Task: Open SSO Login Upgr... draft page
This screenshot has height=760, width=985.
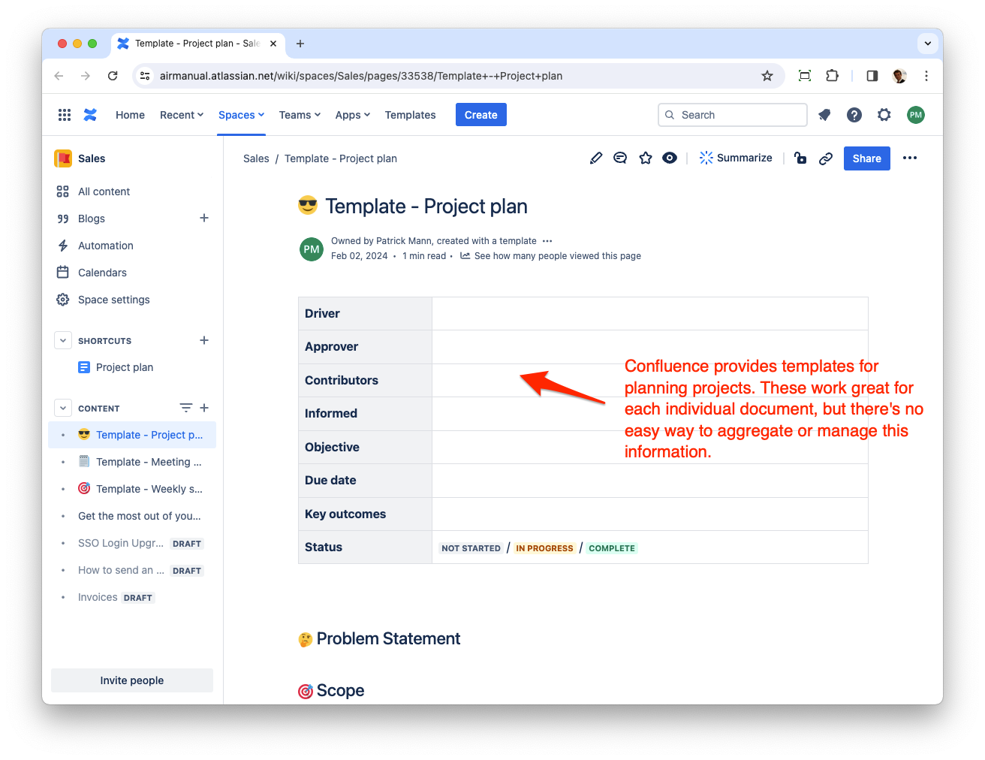Action: 132,543
